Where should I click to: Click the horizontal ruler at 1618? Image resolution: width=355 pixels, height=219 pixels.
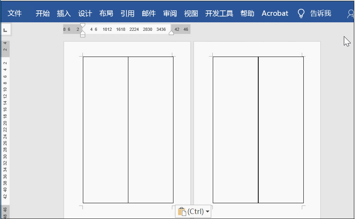(121, 29)
